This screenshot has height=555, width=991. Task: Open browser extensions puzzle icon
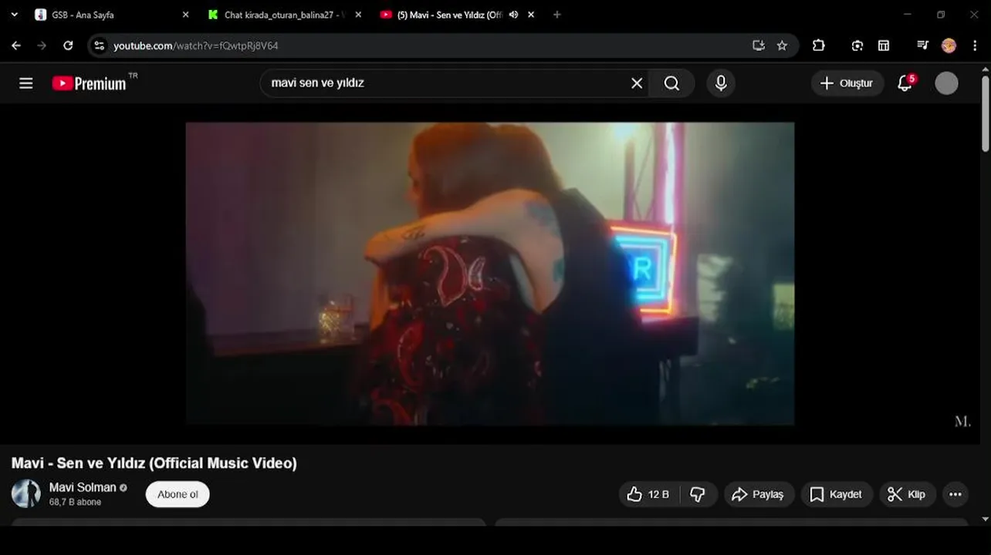(x=819, y=45)
